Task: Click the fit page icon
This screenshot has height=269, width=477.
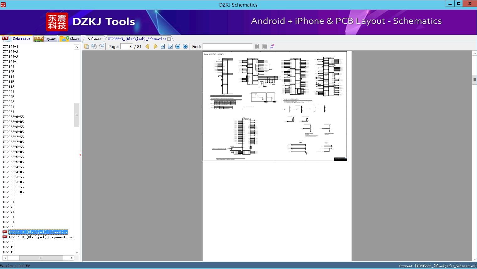Action: pos(170,46)
